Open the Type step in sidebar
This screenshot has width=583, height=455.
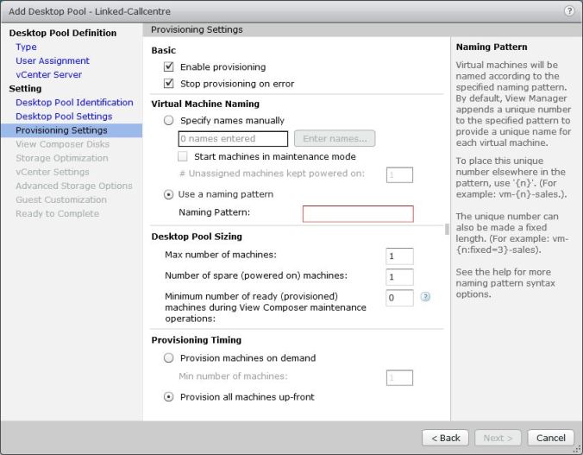click(x=26, y=47)
